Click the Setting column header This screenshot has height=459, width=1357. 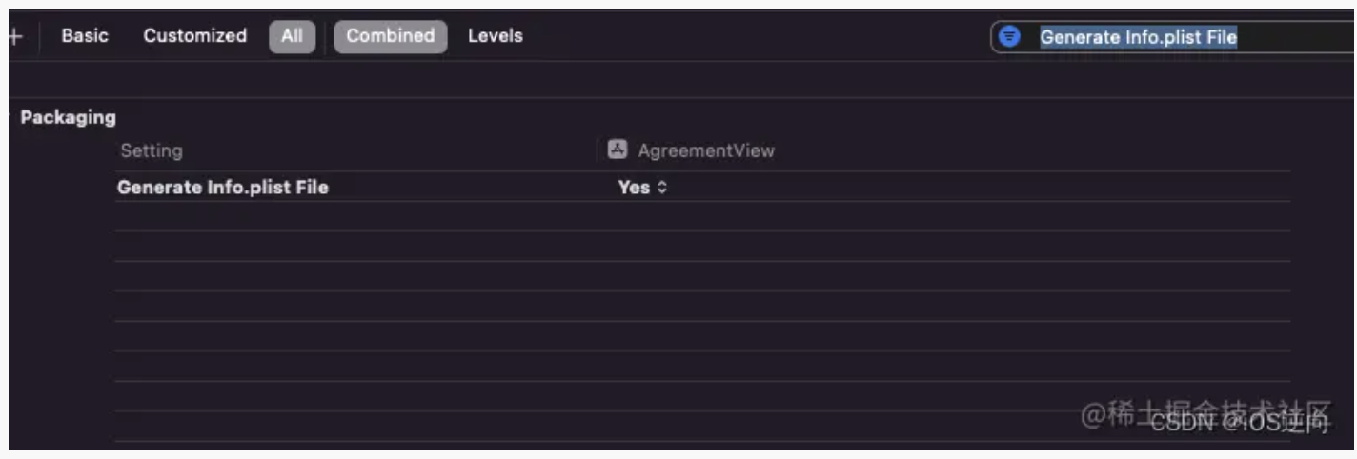[151, 150]
